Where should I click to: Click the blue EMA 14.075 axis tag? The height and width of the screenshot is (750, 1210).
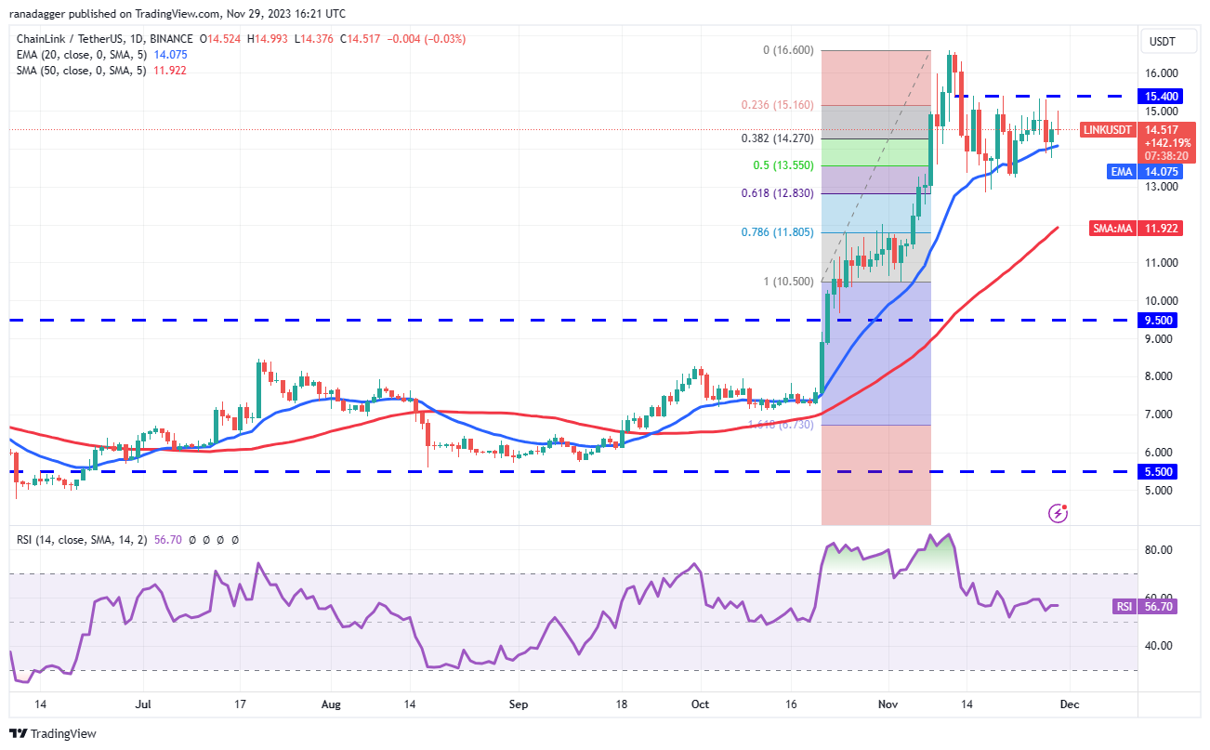point(1135,171)
